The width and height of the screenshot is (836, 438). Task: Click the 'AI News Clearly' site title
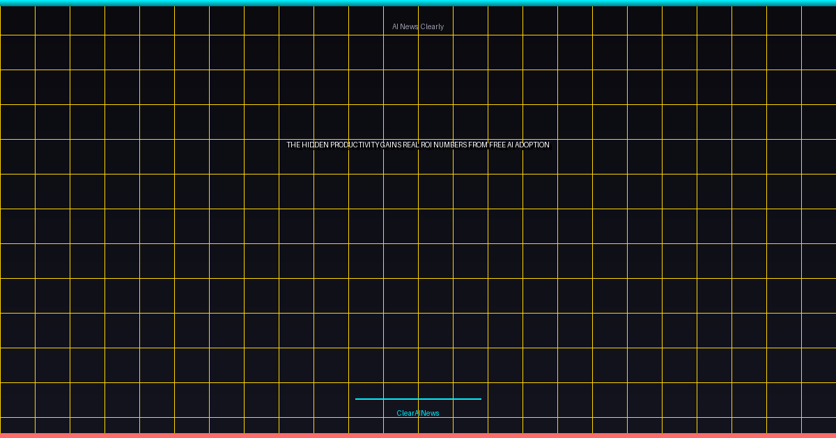[418, 26]
